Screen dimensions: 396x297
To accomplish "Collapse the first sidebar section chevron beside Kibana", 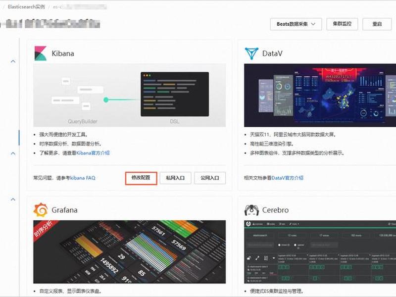I will pos(13,61).
